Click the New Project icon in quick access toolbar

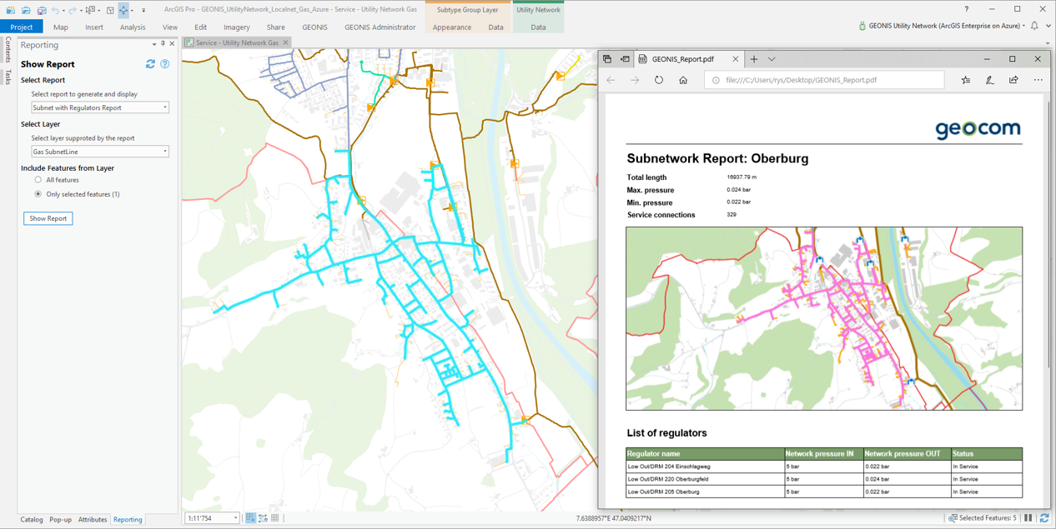pyautogui.click(x=11, y=10)
